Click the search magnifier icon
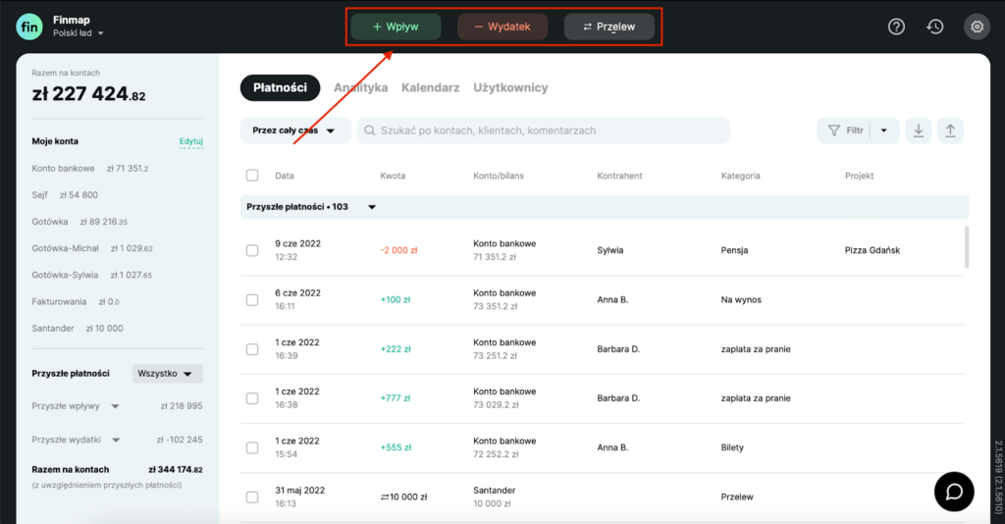Screen dimensions: 1005x524 point(370,131)
